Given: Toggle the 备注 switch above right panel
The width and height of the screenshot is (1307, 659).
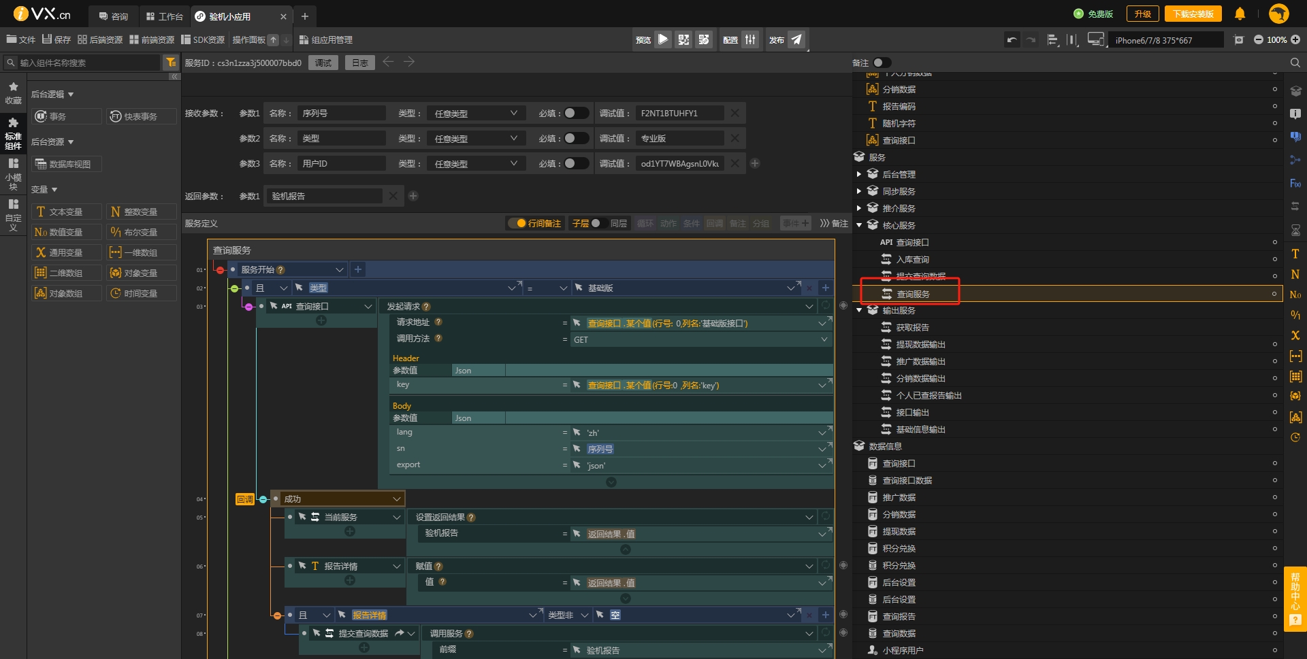Looking at the screenshot, I should tap(882, 63).
